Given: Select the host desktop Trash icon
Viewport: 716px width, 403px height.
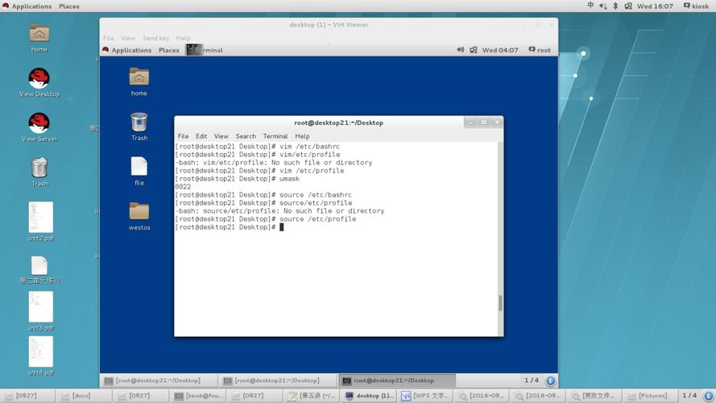Looking at the screenshot, I should click(39, 172).
